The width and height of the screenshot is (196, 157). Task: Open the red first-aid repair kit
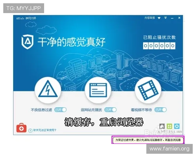21,128
